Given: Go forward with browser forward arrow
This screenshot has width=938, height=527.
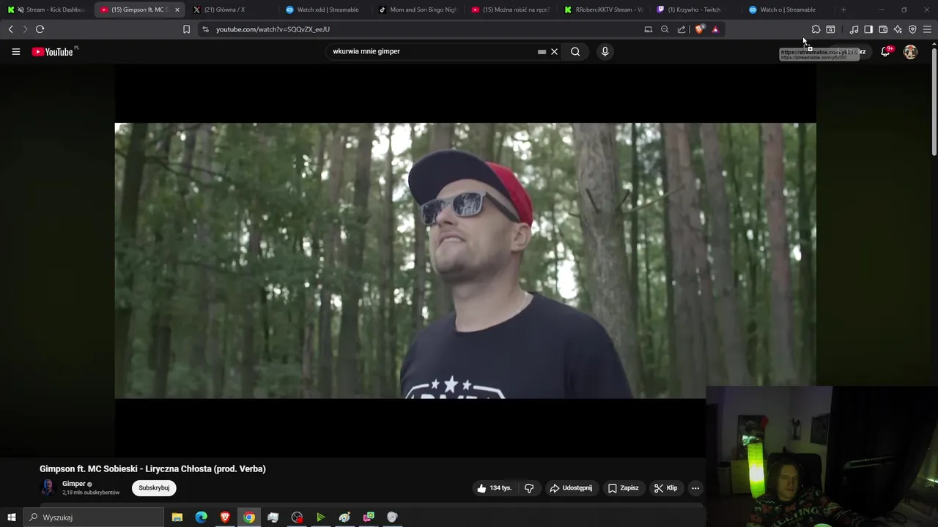Looking at the screenshot, I should (25, 29).
